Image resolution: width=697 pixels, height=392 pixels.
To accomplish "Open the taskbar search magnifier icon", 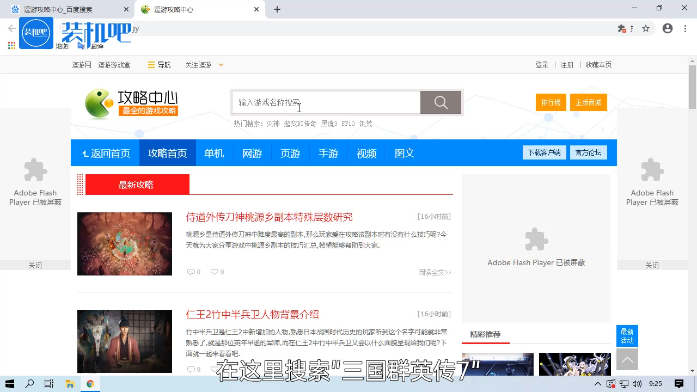I will (x=29, y=383).
